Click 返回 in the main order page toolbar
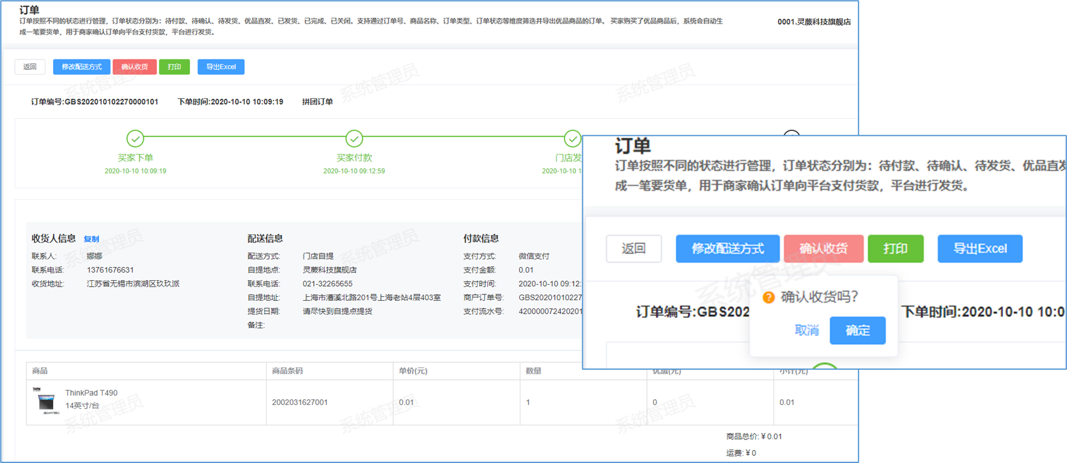 click(x=30, y=66)
